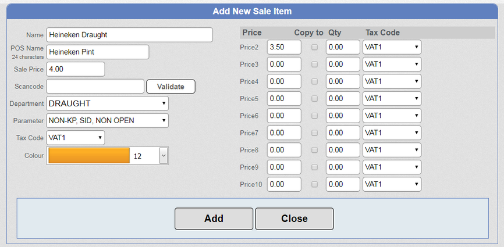The image size is (504, 247).
Task: Focus the Price8 price field
Action: (284, 150)
